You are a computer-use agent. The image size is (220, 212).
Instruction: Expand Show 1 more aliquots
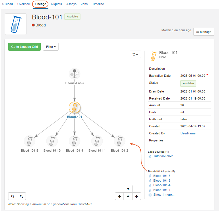coord(163,195)
